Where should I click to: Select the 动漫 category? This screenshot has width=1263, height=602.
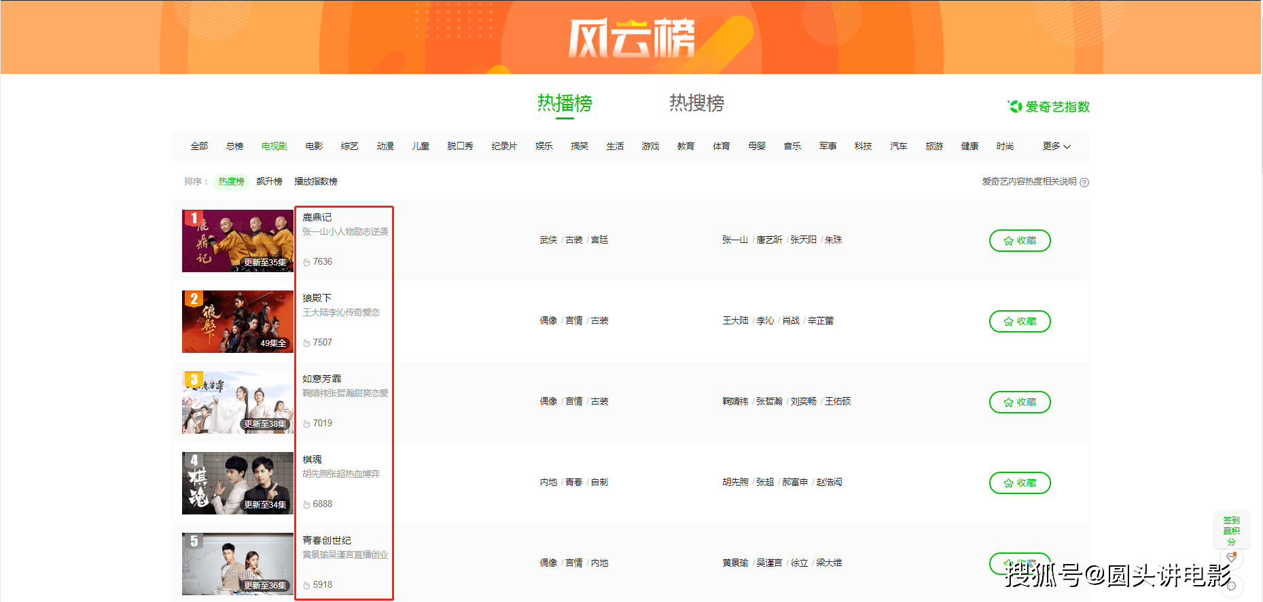pos(385,146)
